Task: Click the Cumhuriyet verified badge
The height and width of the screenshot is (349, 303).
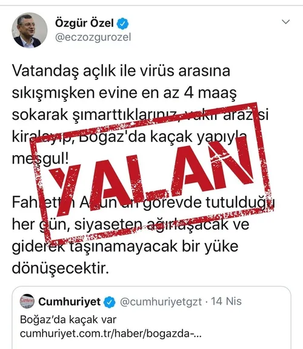Action: 110,302
